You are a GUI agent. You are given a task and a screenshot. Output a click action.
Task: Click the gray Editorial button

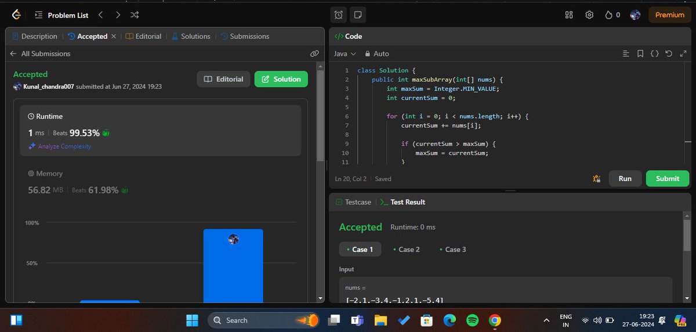224,79
